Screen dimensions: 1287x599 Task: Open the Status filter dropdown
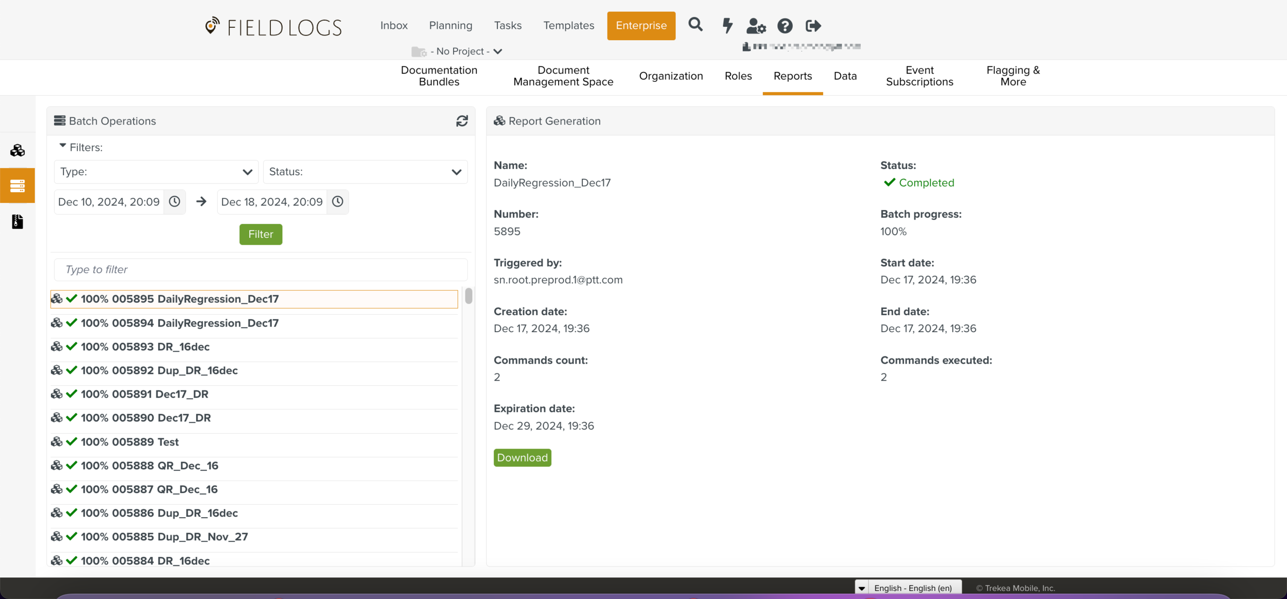point(365,172)
